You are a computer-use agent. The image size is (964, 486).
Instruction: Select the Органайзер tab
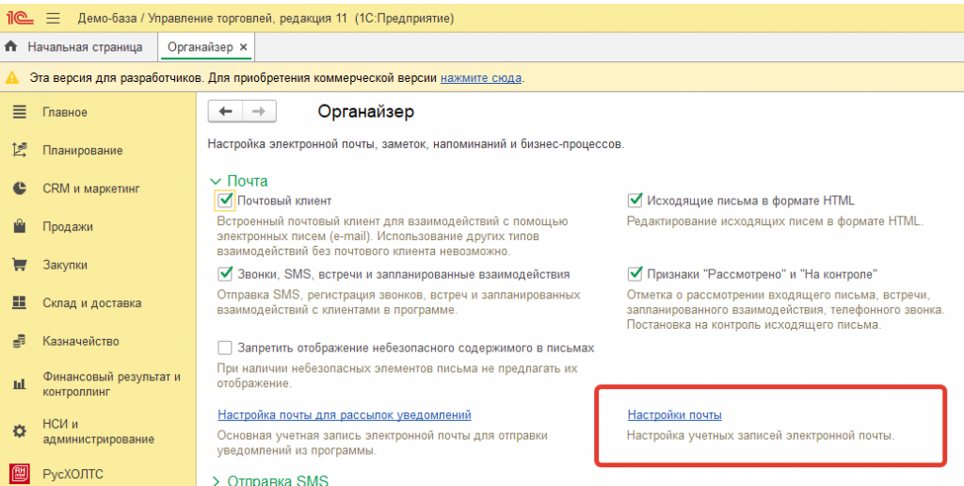pyautogui.click(x=201, y=47)
